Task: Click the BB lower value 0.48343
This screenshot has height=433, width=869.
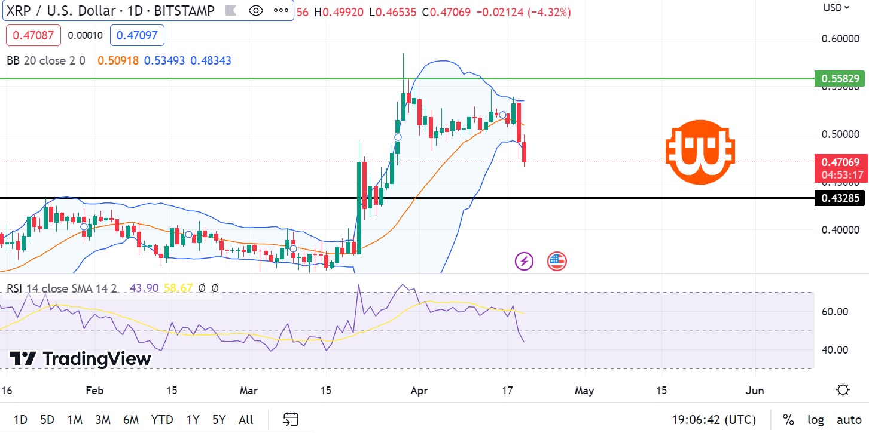Action: click(x=211, y=60)
